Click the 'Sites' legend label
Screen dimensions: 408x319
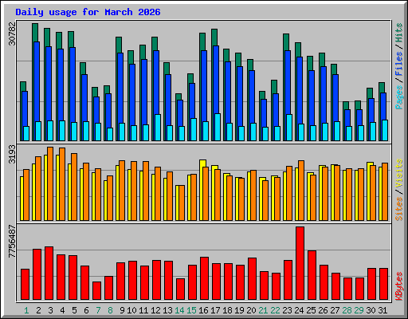coord(398,209)
